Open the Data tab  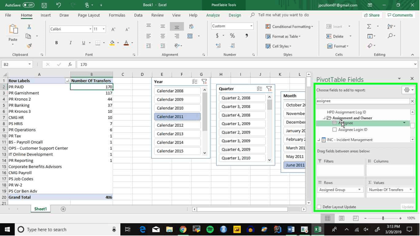(x=138, y=15)
